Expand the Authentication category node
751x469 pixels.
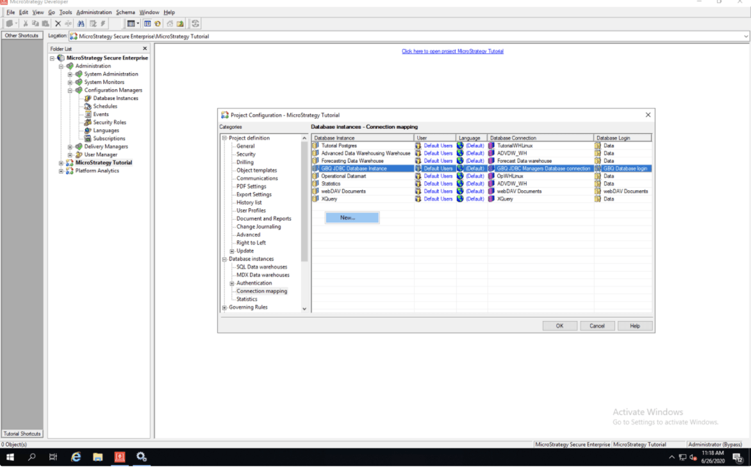point(232,283)
